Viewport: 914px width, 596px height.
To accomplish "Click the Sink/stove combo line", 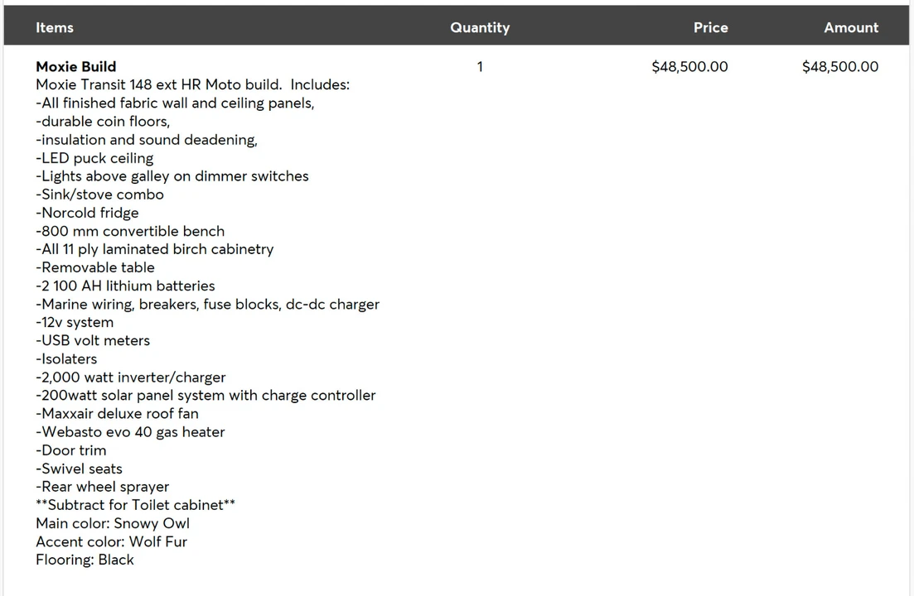I will [x=99, y=195].
